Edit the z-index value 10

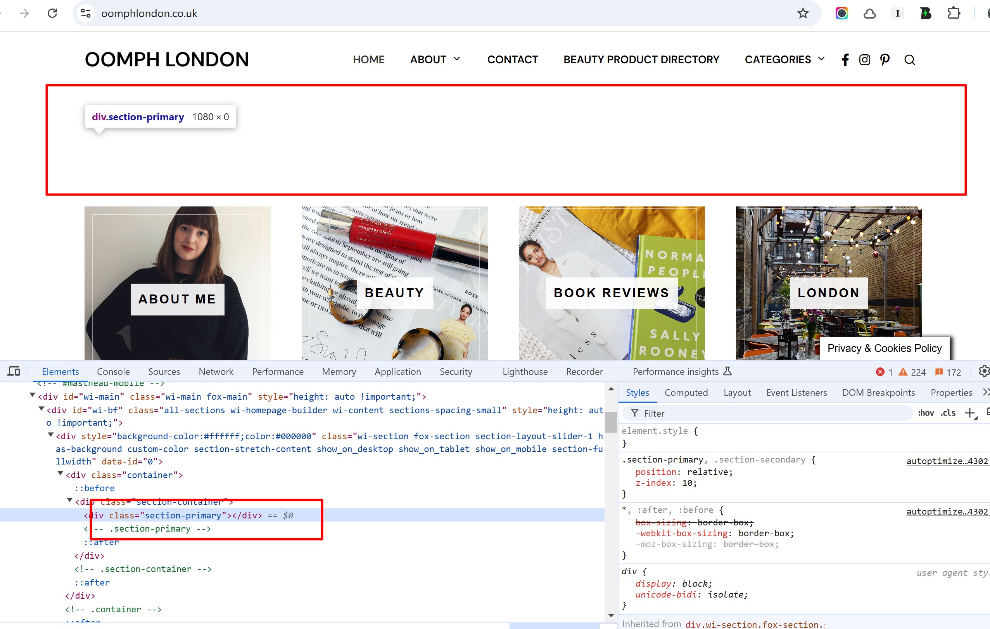[687, 483]
